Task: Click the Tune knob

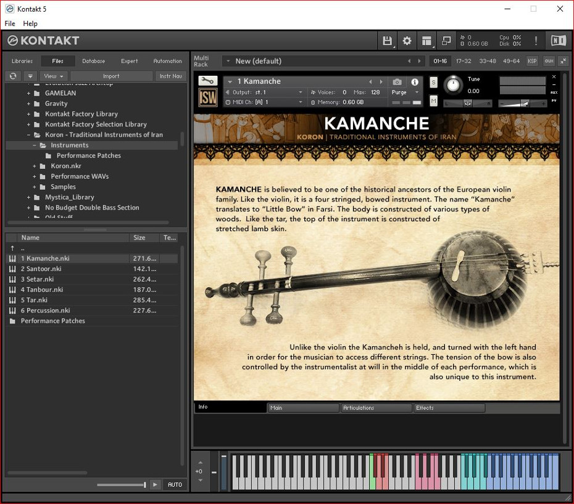Action: 453,85
